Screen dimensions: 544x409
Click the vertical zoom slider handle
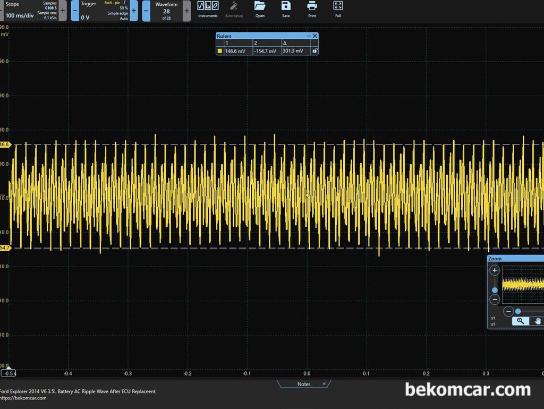[495, 290]
